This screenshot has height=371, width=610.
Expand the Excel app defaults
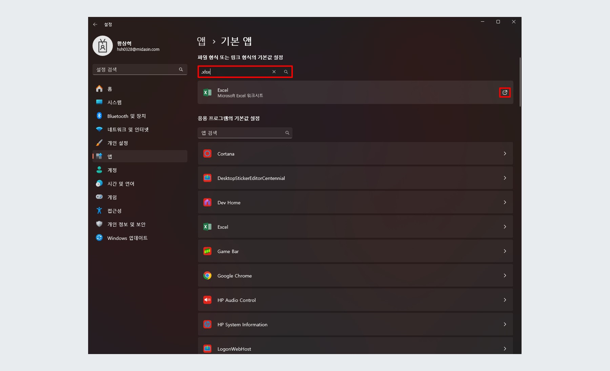505,227
